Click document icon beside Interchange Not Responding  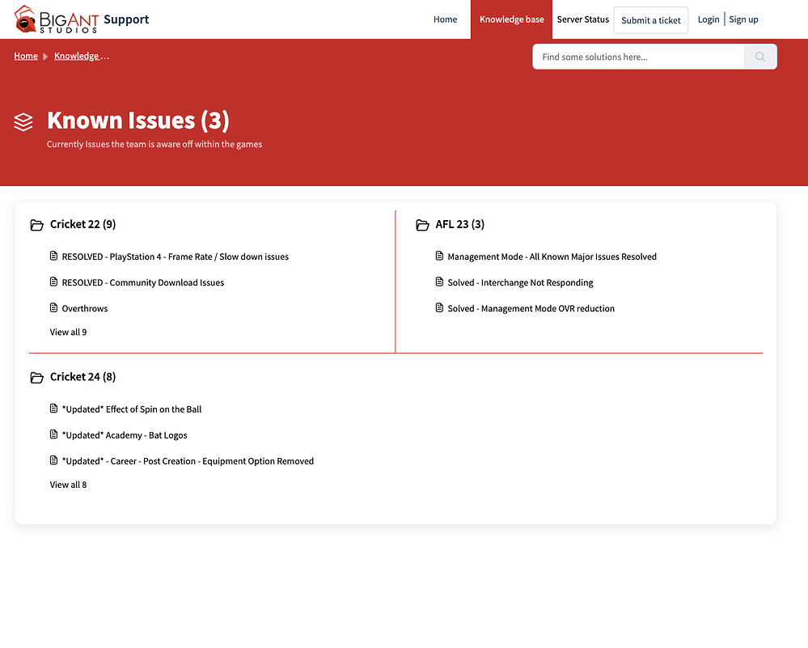point(440,282)
